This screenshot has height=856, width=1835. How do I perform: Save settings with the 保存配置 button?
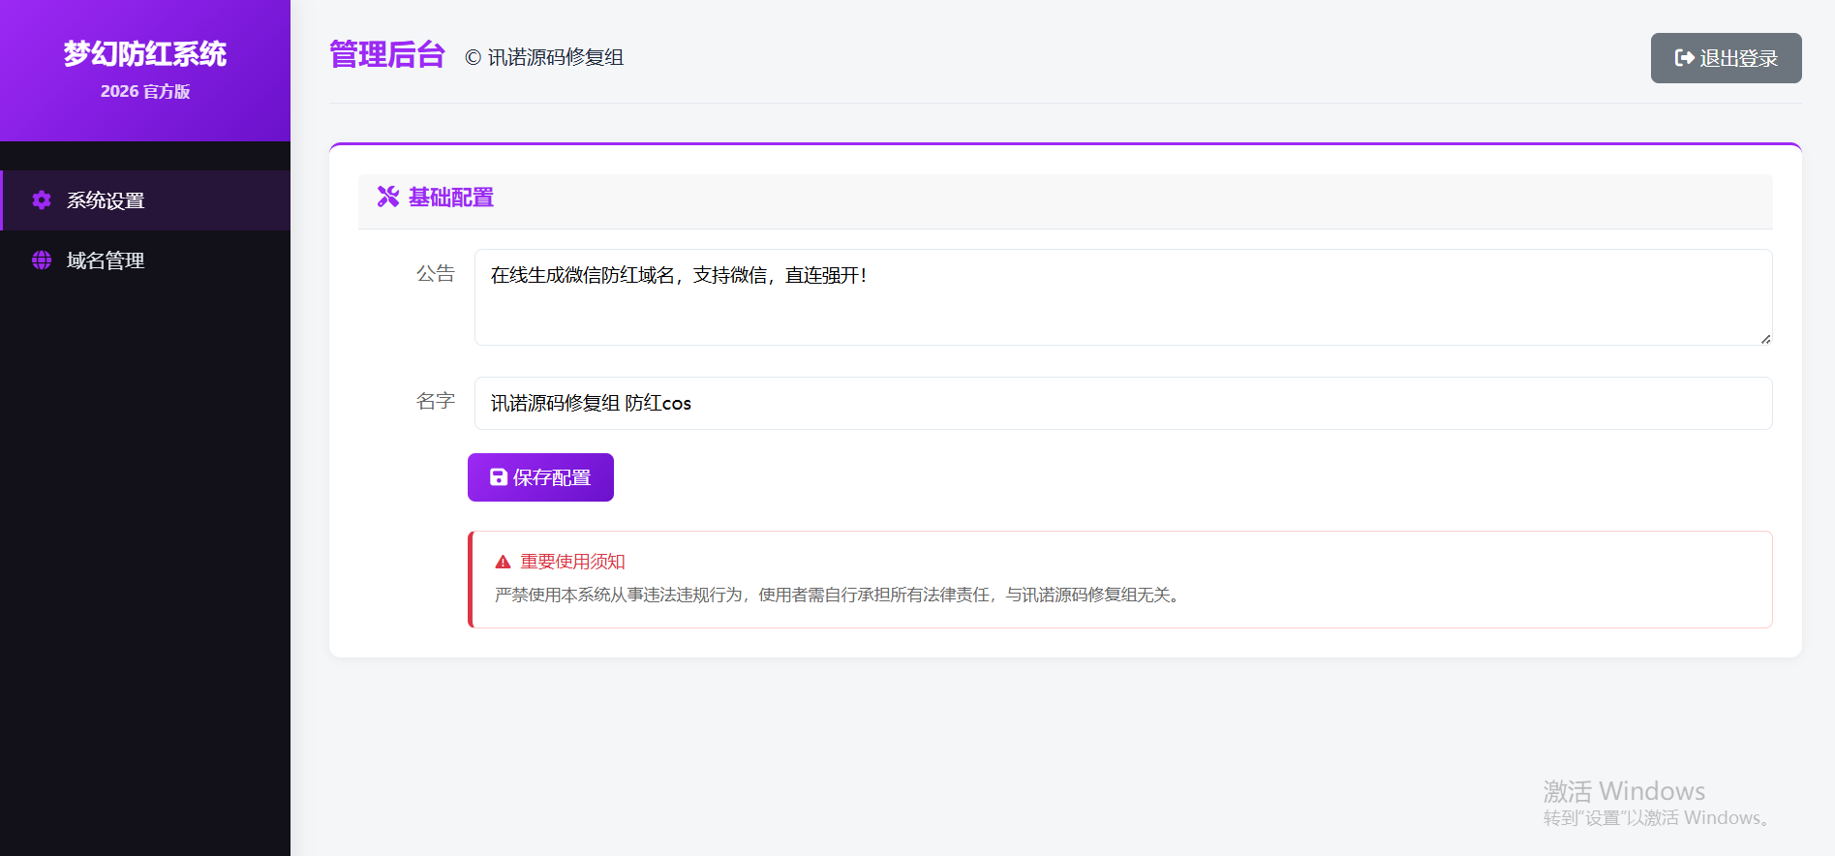tap(540, 477)
